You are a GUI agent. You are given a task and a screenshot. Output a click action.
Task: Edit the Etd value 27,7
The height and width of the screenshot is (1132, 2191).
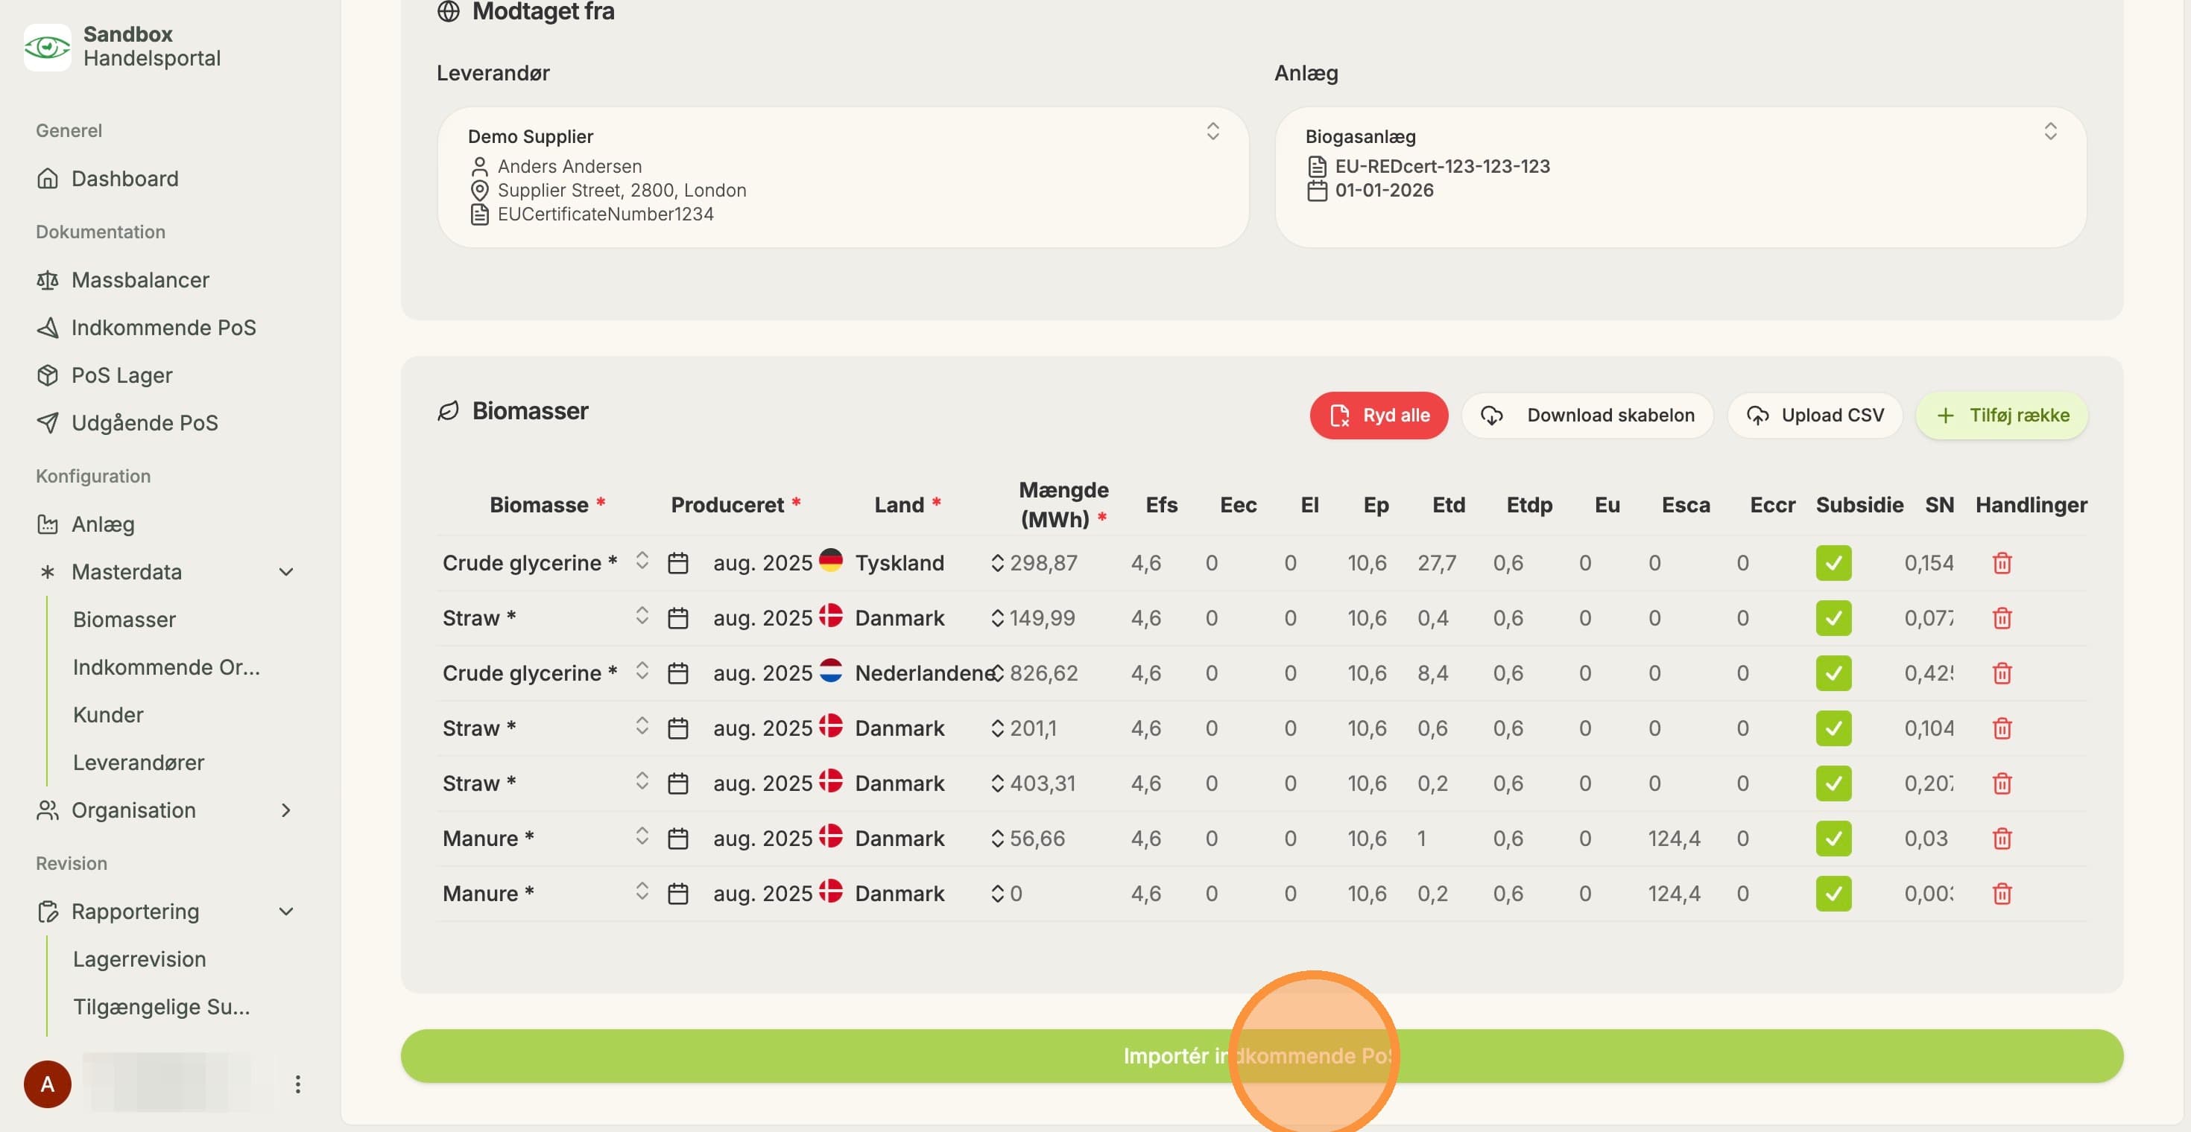(x=1437, y=562)
